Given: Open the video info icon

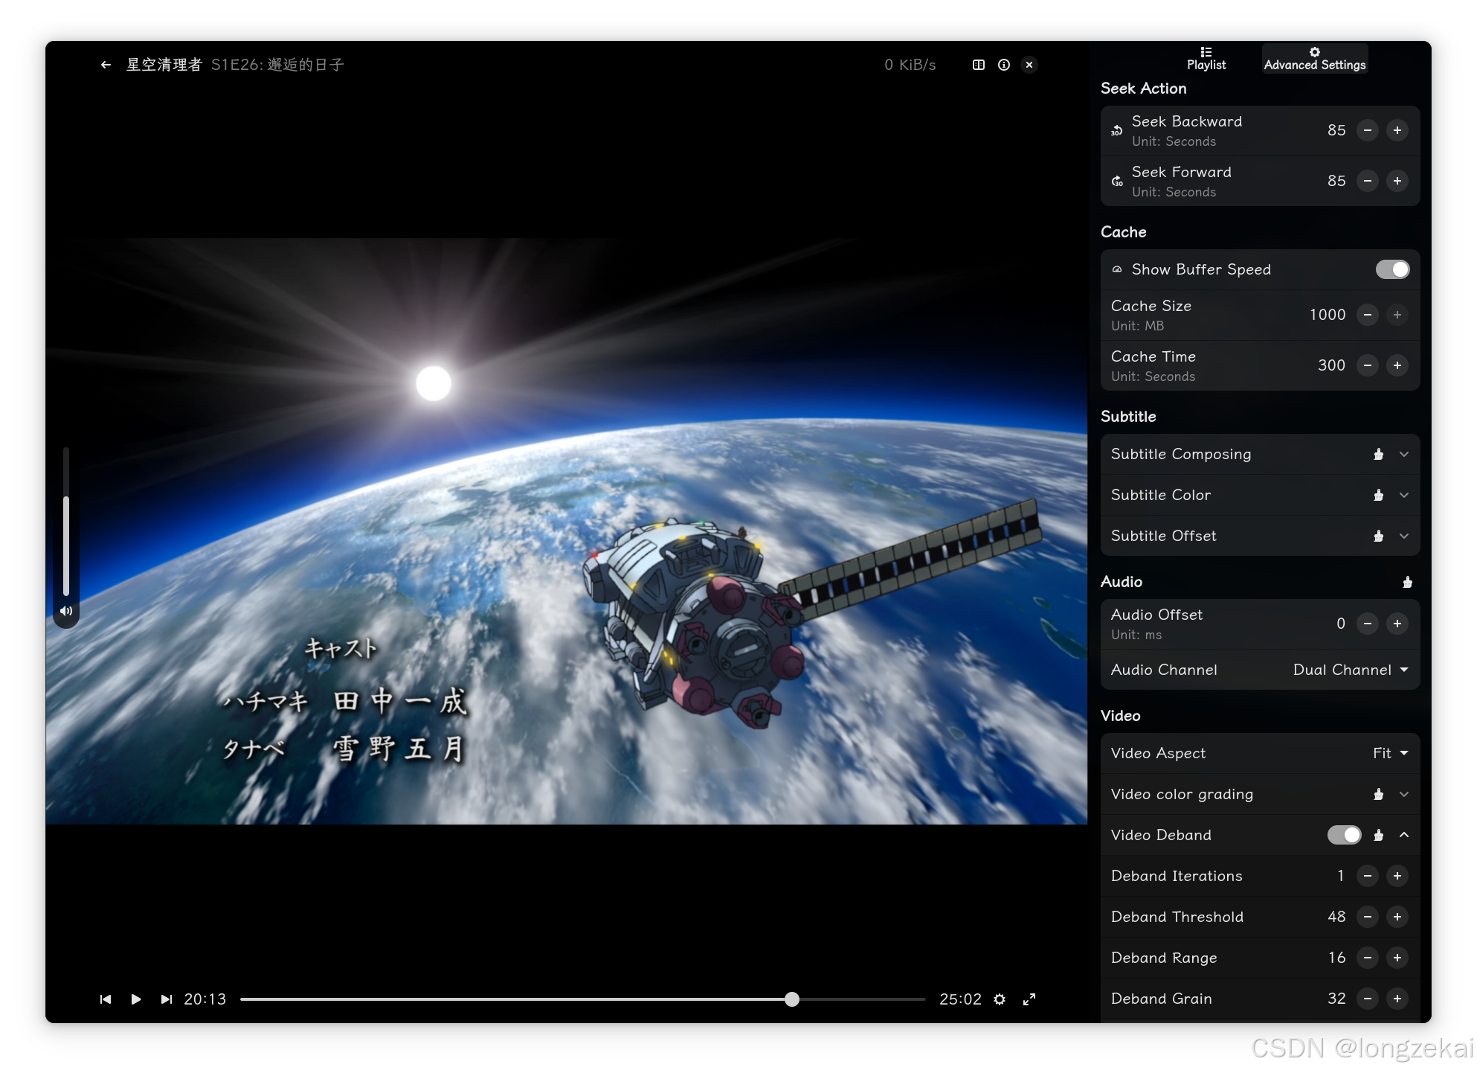Looking at the screenshot, I should click(1004, 65).
